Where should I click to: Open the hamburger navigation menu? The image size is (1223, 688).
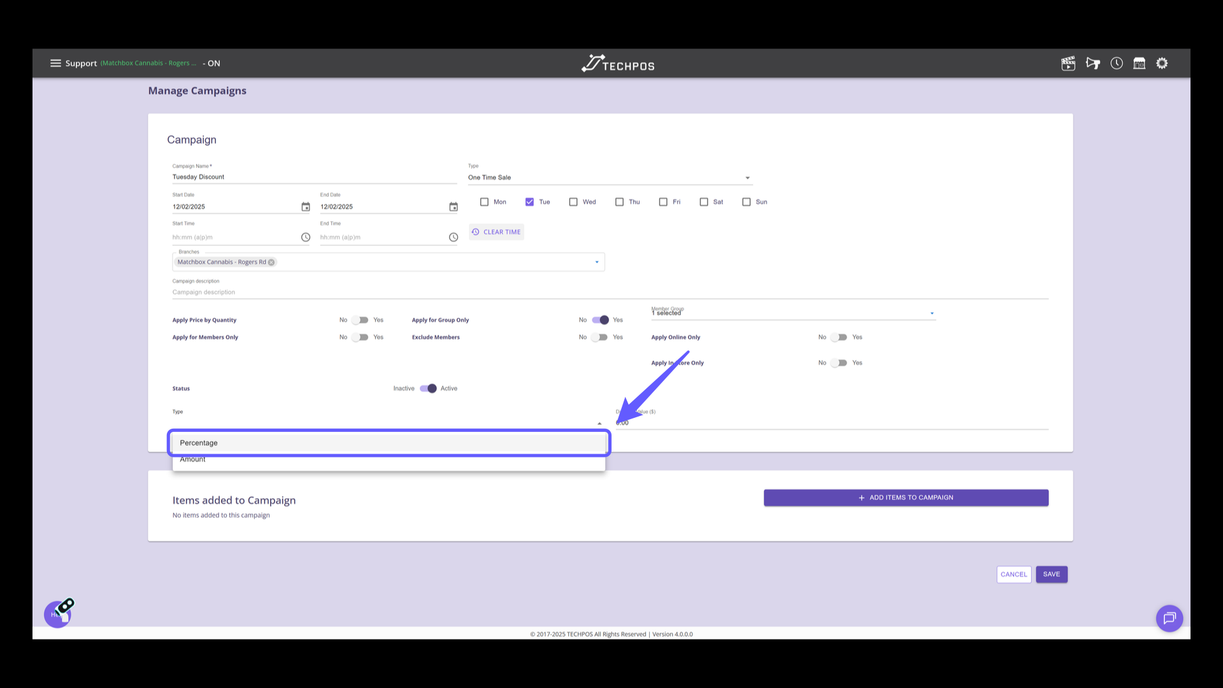pos(55,63)
